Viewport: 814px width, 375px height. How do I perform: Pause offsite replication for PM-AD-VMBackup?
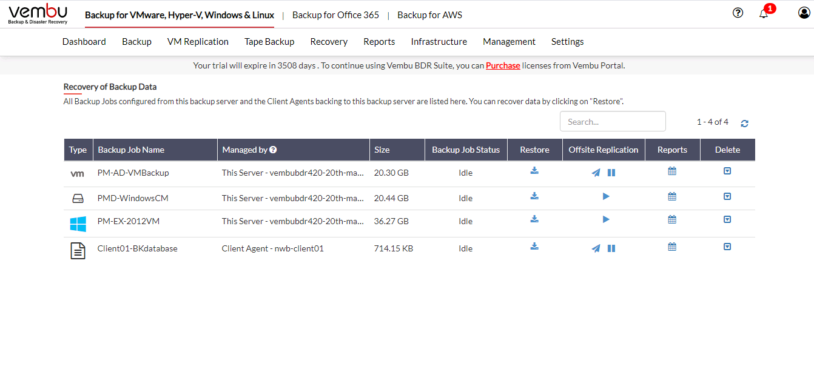(611, 173)
